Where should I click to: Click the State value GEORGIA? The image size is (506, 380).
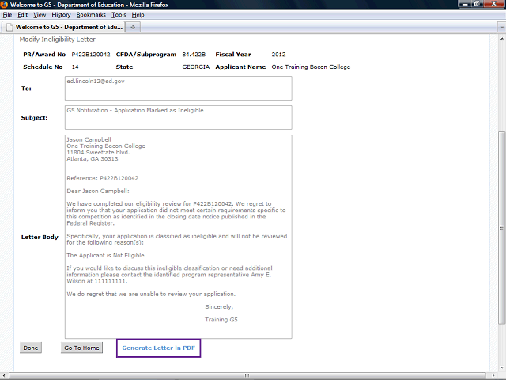195,66
